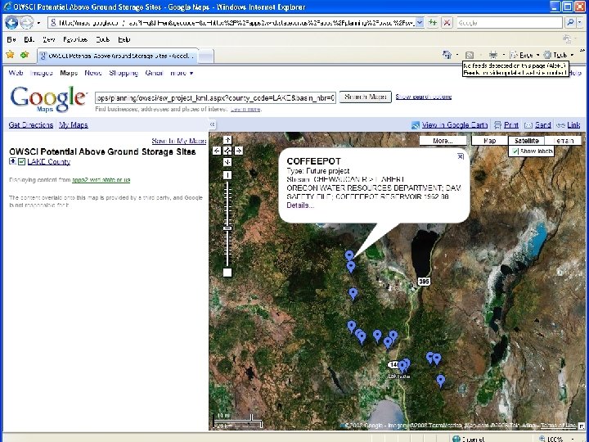
Task: Go back with the browser Back arrow
Action: coord(11,23)
